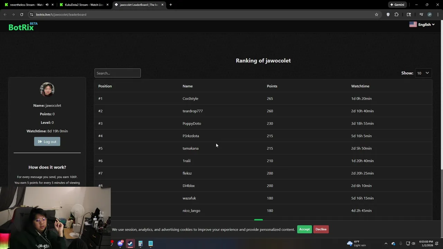Click the Position column header
Screen dimensions: 443x249
click(105, 86)
